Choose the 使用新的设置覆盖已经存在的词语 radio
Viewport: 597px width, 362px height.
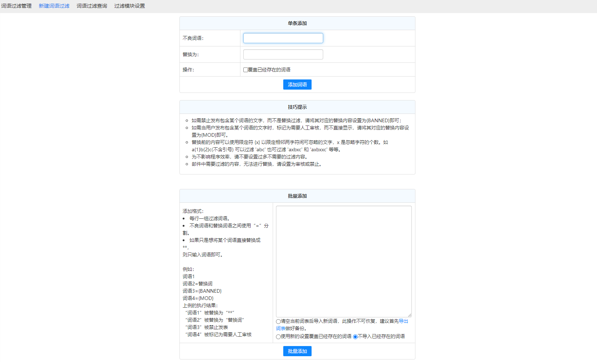pyautogui.click(x=279, y=337)
